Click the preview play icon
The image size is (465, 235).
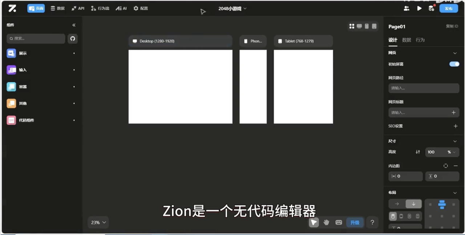pyautogui.click(x=419, y=8)
